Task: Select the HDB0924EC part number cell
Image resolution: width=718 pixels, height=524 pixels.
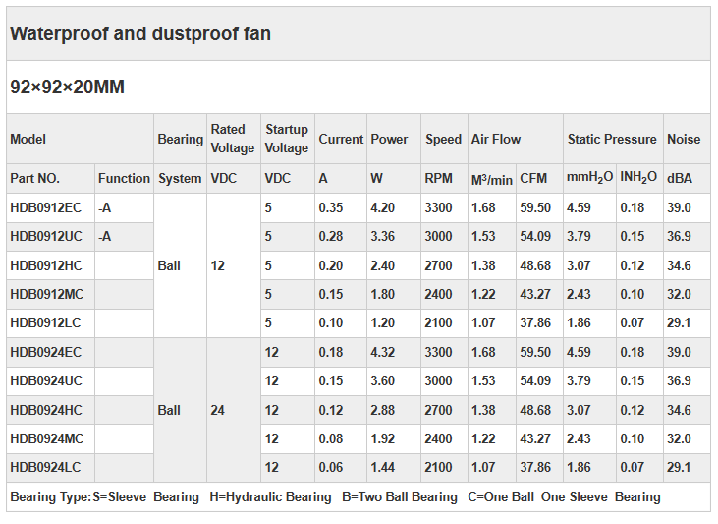Action: click(x=46, y=352)
